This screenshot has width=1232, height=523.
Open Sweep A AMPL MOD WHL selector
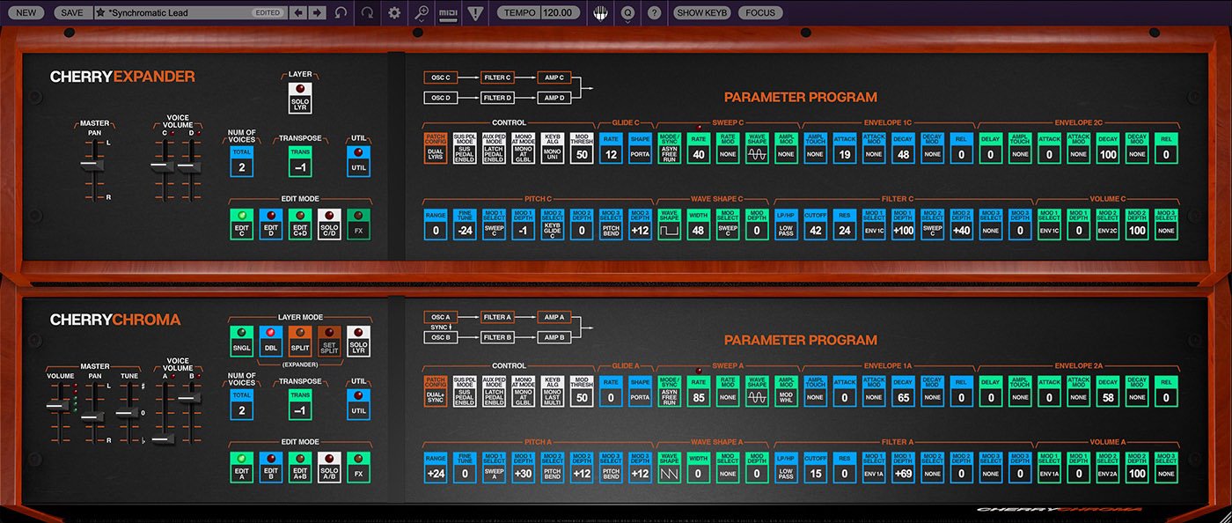click(786, 390)
